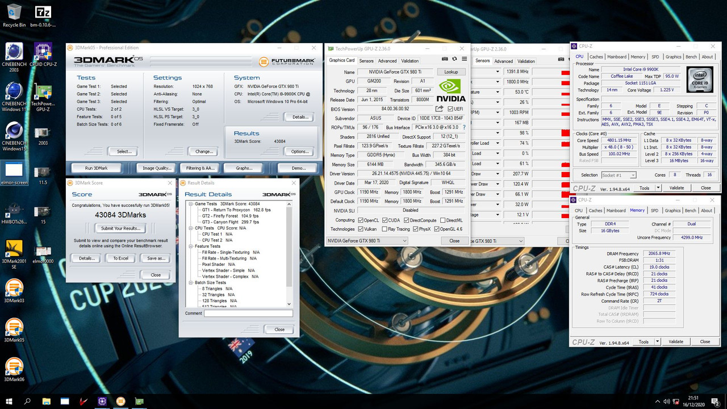Click GPU-Z screenshot camera icon in Graphics Card window

pos(445,59)
